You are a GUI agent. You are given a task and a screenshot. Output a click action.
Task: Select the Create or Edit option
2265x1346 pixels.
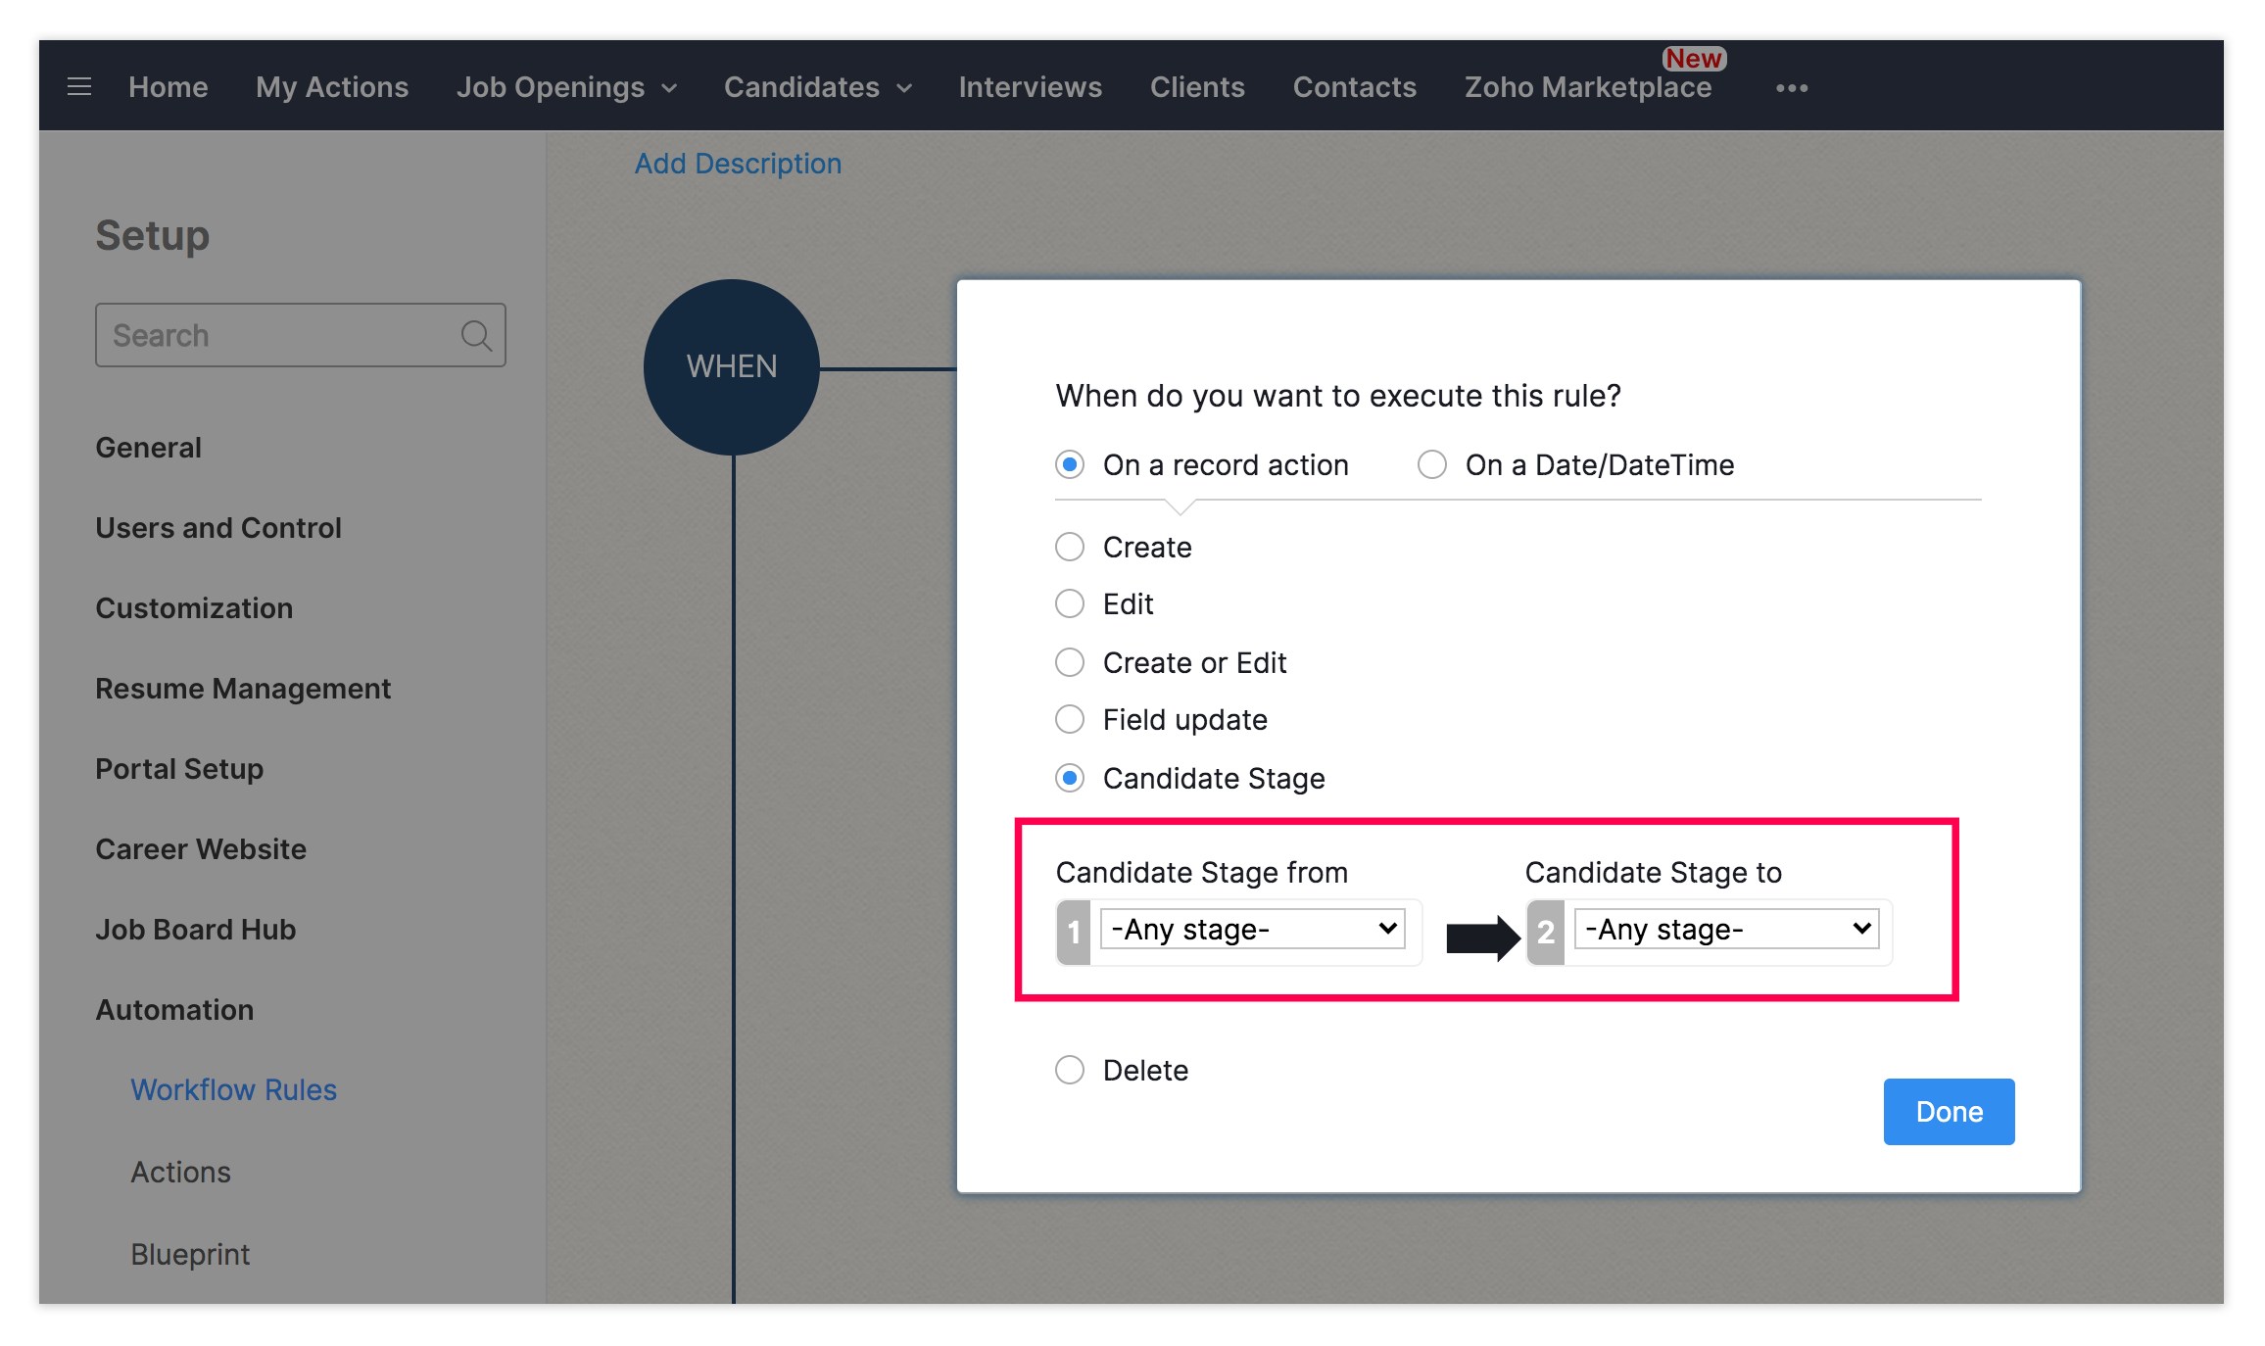(x=1070, y=663)
